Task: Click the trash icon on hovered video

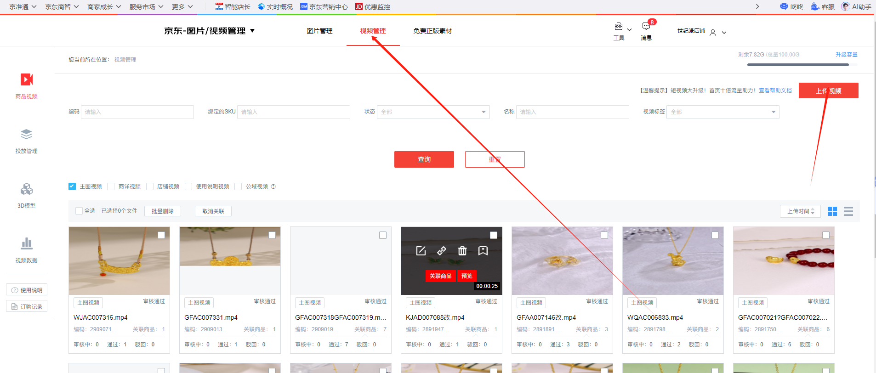Action: click(x=462, y=251)
